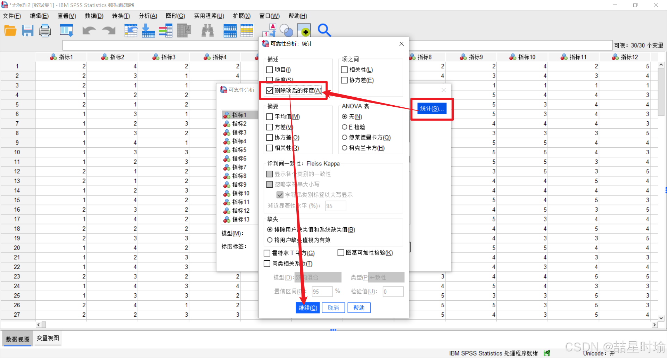Open recall recent dialogs icon
Viewport: 667px width, 358px height.
click(x=66, y=31)
